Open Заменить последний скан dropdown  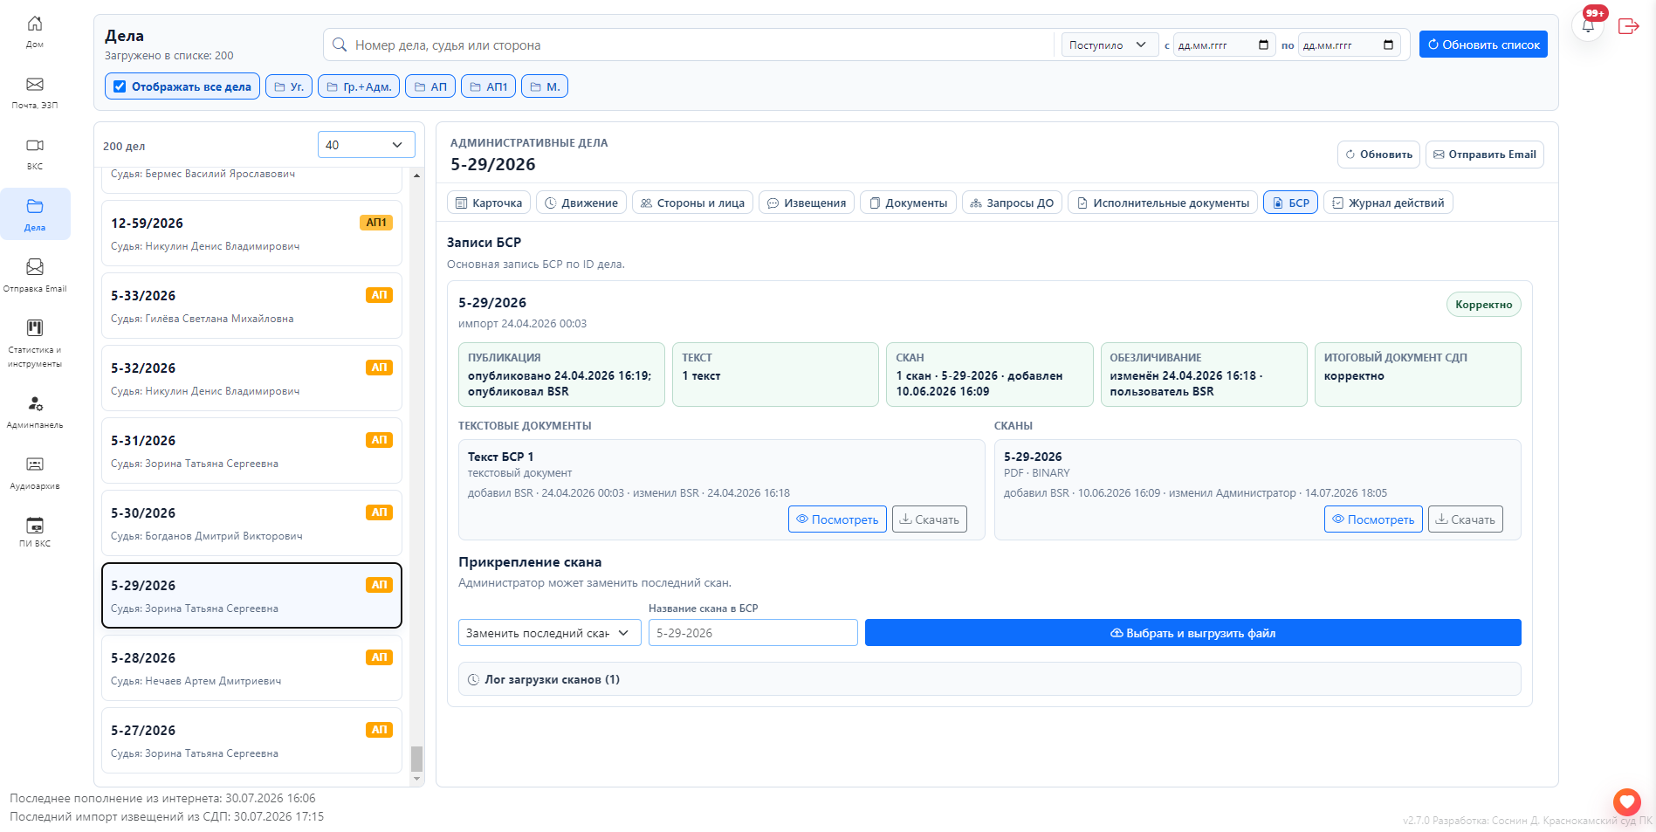pyautogui.click(x=549, y=633)
